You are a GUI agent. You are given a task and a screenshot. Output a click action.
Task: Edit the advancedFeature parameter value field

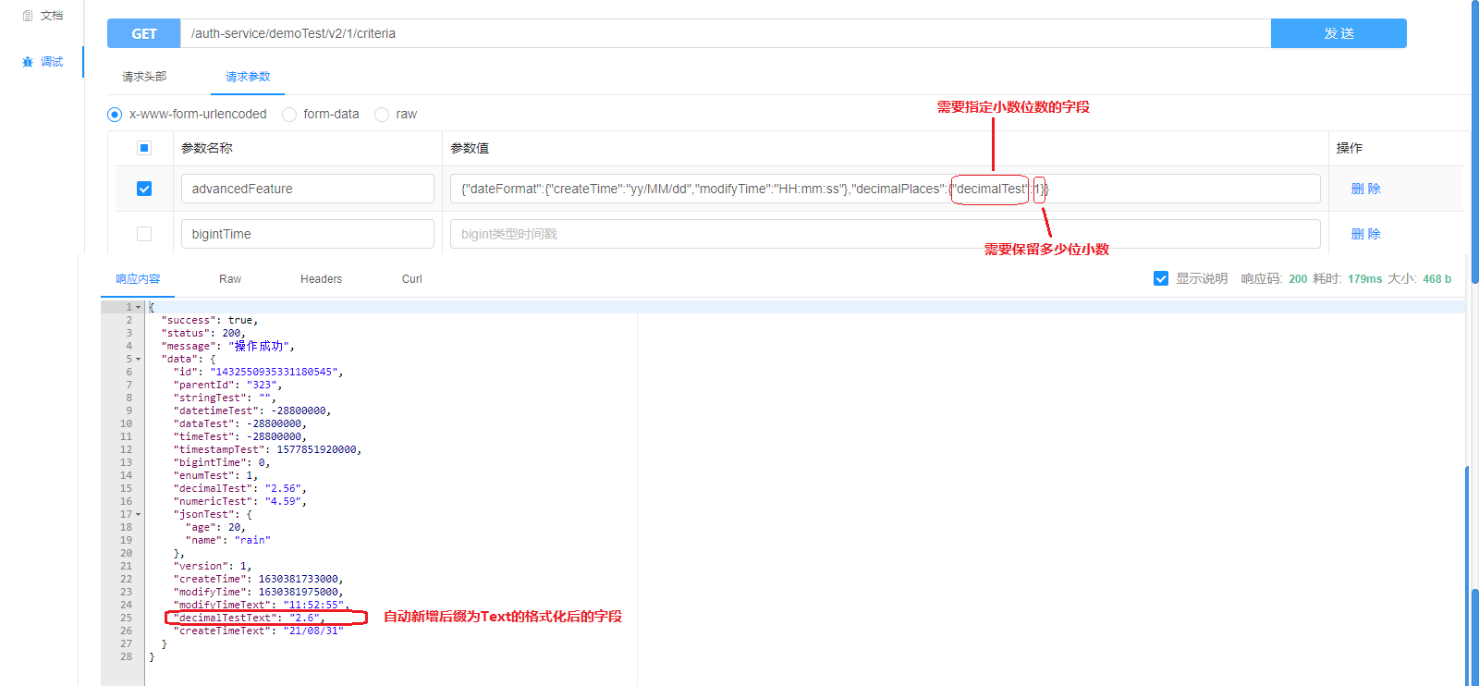tap(886, 189)
